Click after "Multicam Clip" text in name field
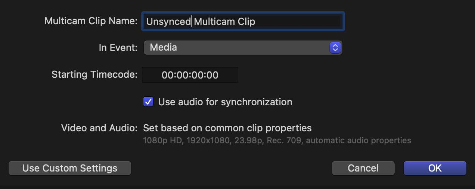 pos(256,22)
